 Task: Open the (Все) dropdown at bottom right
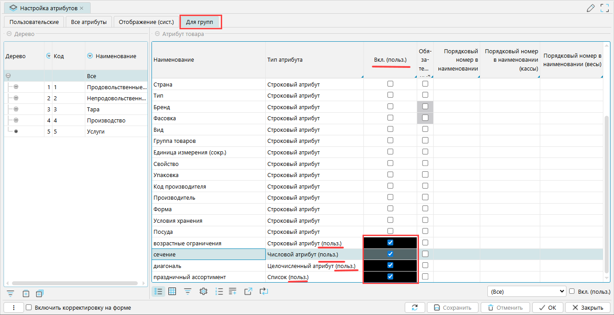tap(526, 291)
